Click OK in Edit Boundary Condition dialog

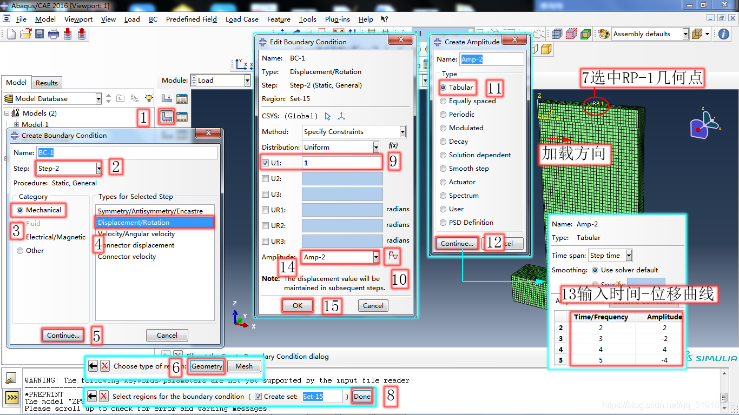[298, 306]
